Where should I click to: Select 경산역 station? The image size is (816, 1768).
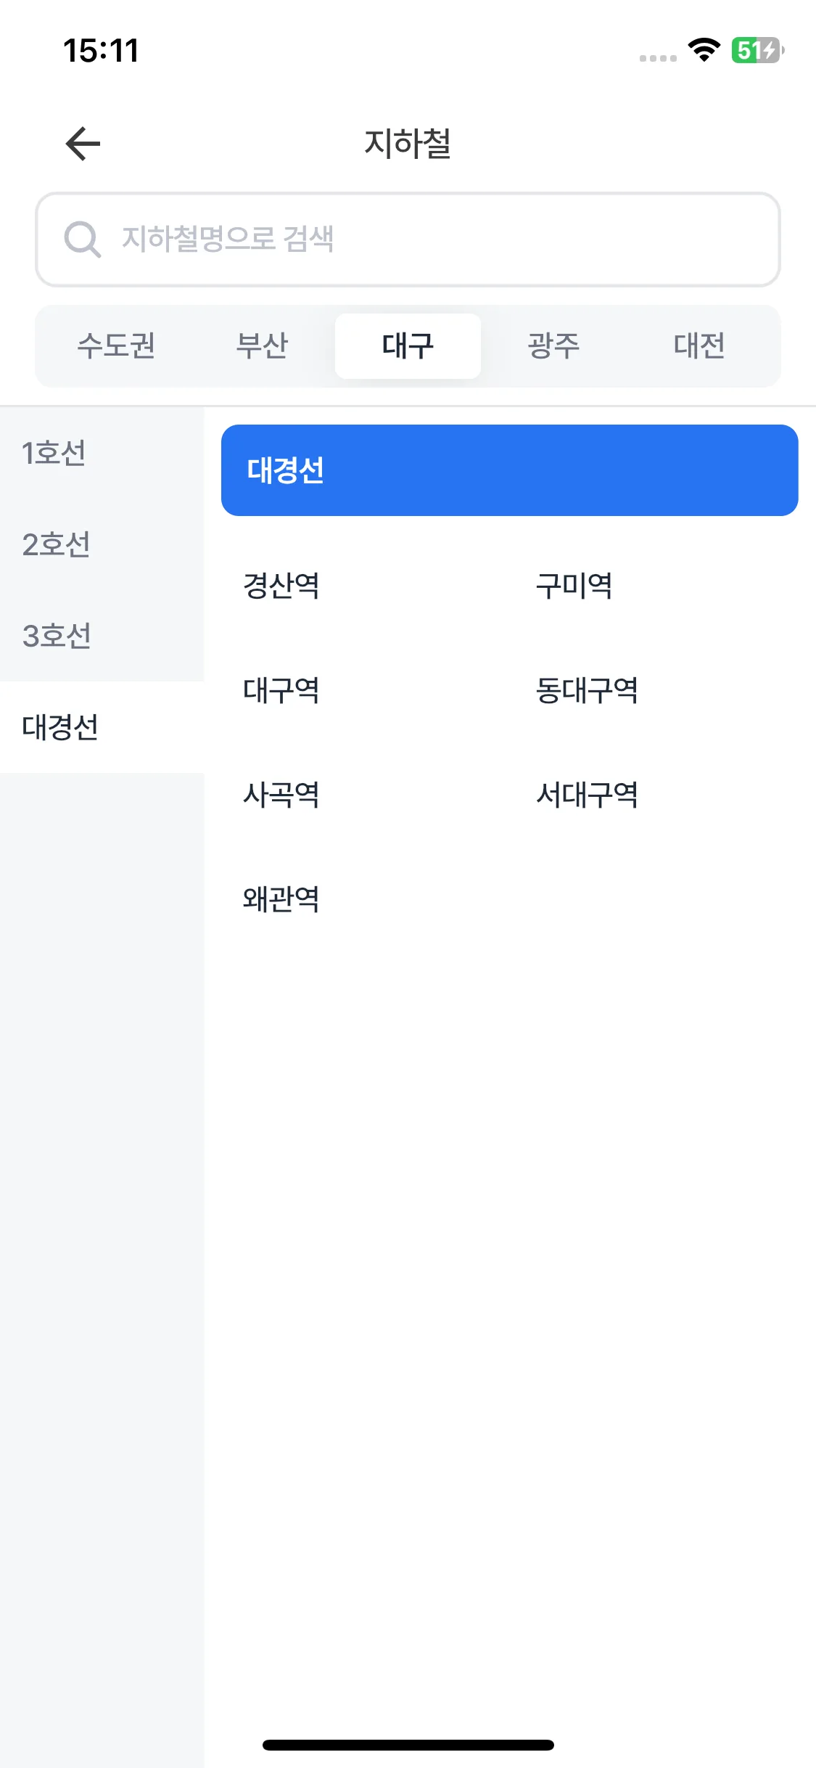(x=281, y=586)
